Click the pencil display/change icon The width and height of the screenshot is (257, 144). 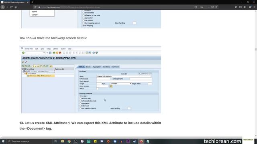pyautogui.click(x=26, y=62)
